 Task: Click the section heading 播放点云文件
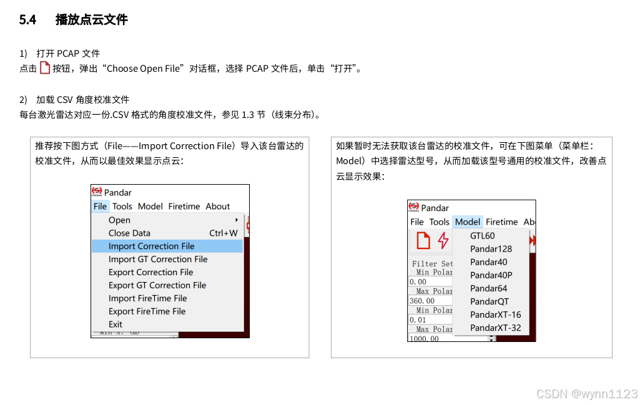point(91,19)
